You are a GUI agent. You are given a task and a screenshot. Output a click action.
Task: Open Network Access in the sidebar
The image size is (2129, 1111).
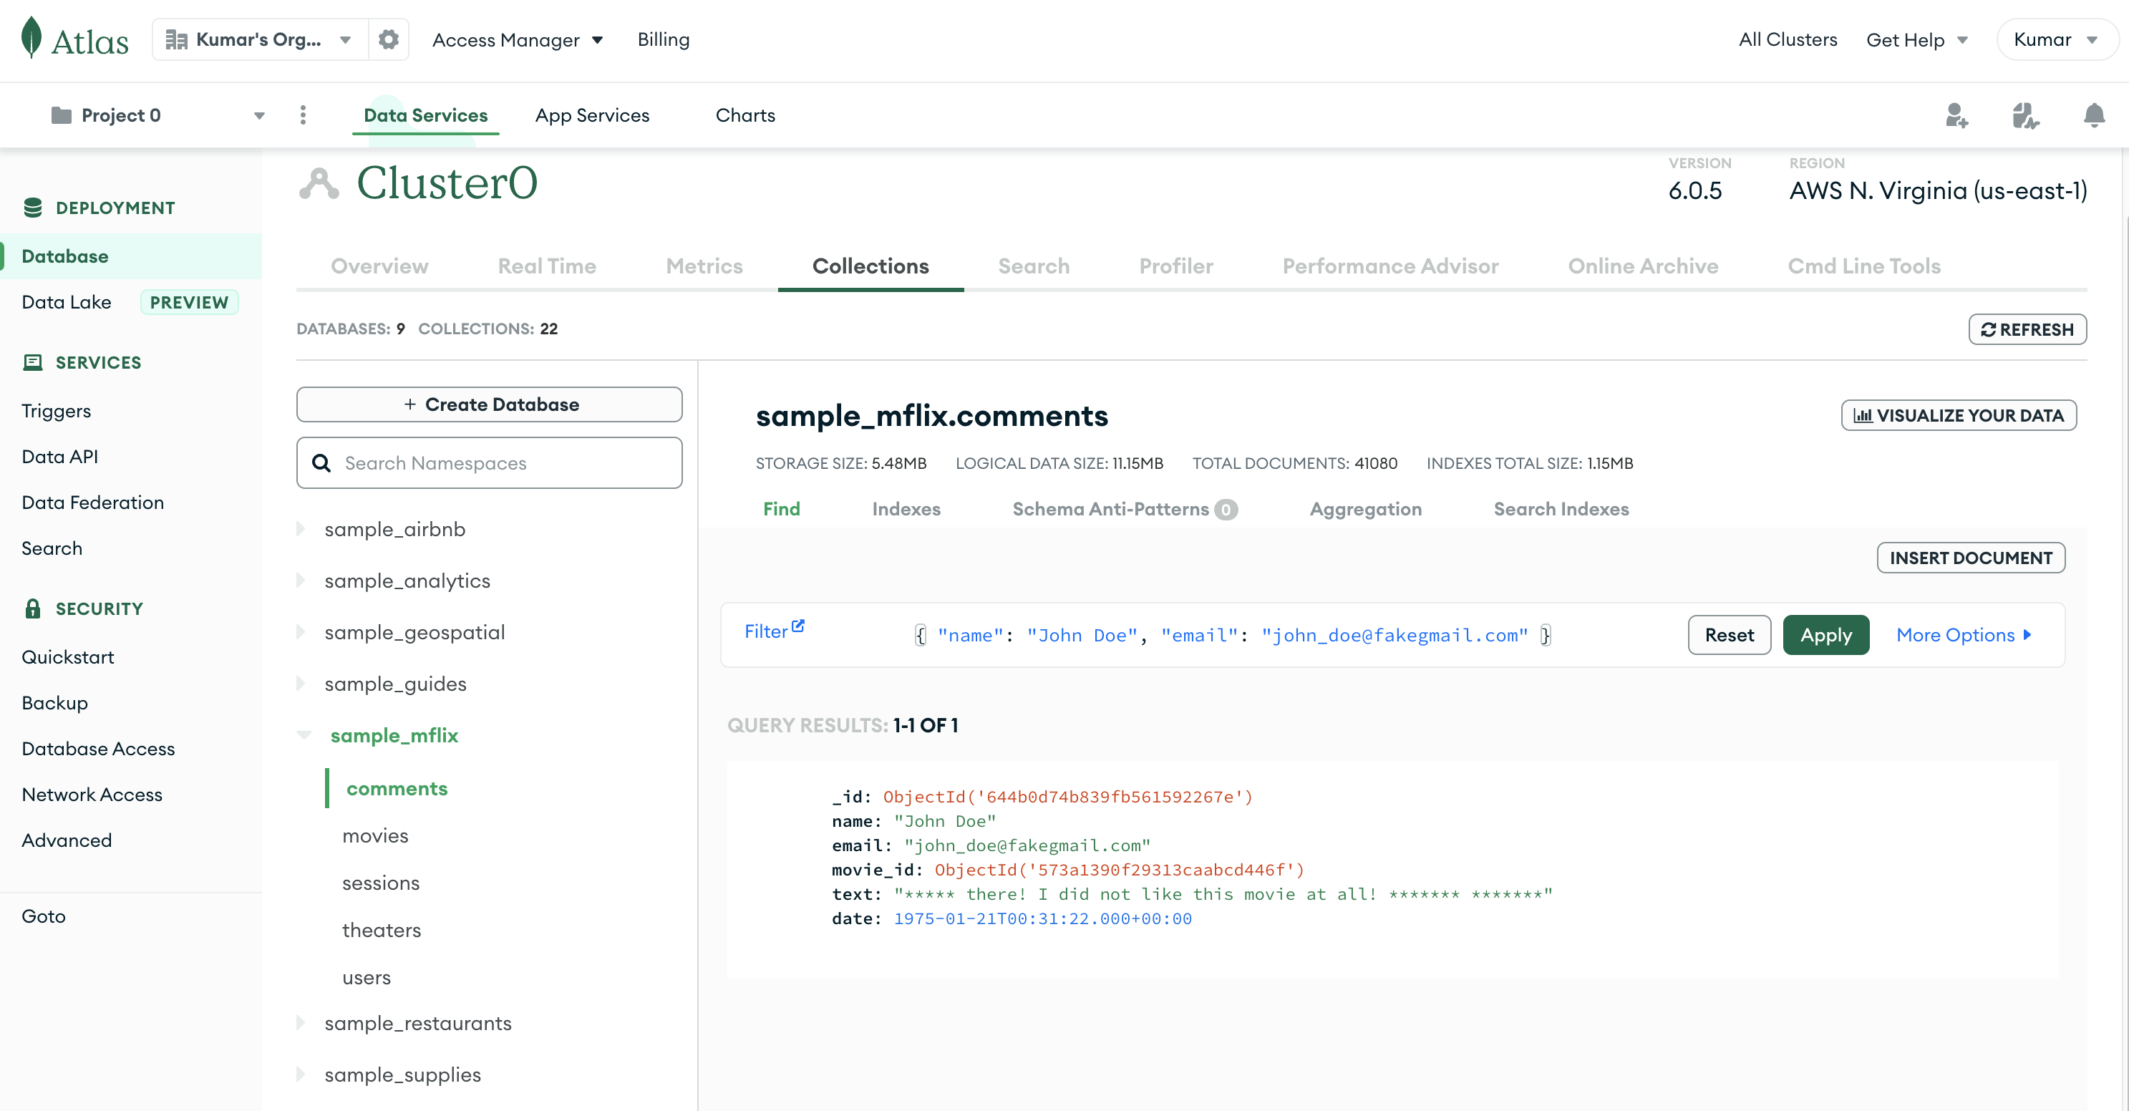(92, 794)
